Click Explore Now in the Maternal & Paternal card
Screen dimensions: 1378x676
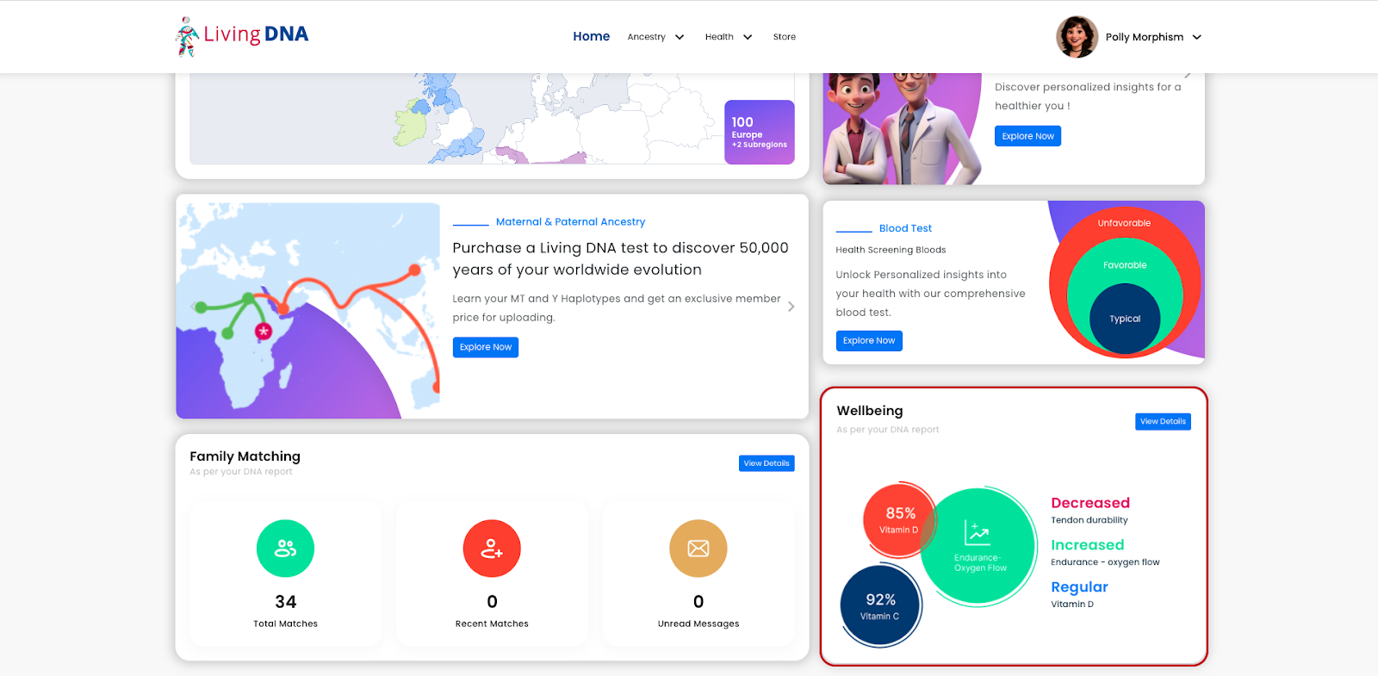(x=486, y=347)
